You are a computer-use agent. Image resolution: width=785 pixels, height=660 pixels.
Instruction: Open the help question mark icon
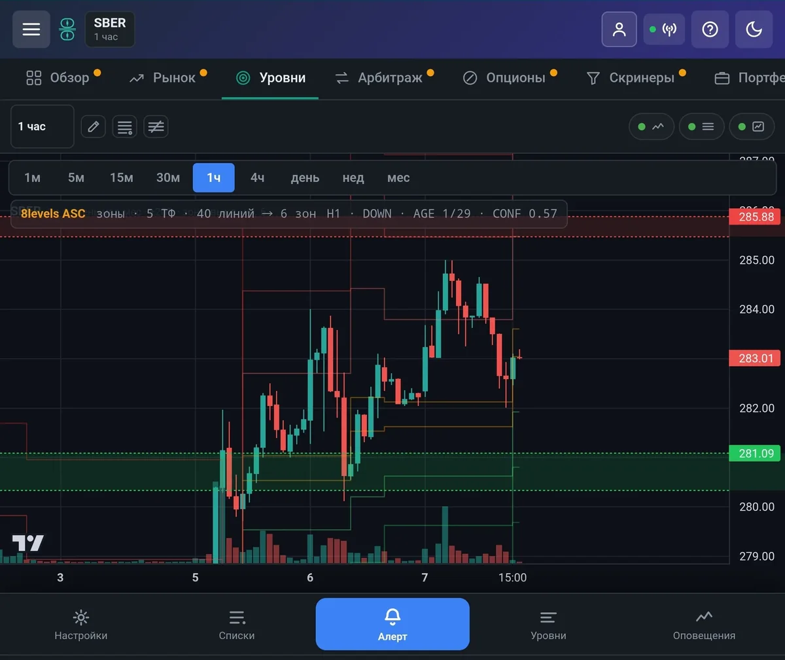click(x=710, y=29)
